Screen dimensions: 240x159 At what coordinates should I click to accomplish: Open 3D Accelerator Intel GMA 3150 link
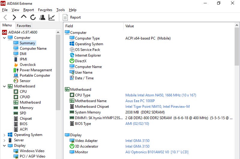point(137,146)
